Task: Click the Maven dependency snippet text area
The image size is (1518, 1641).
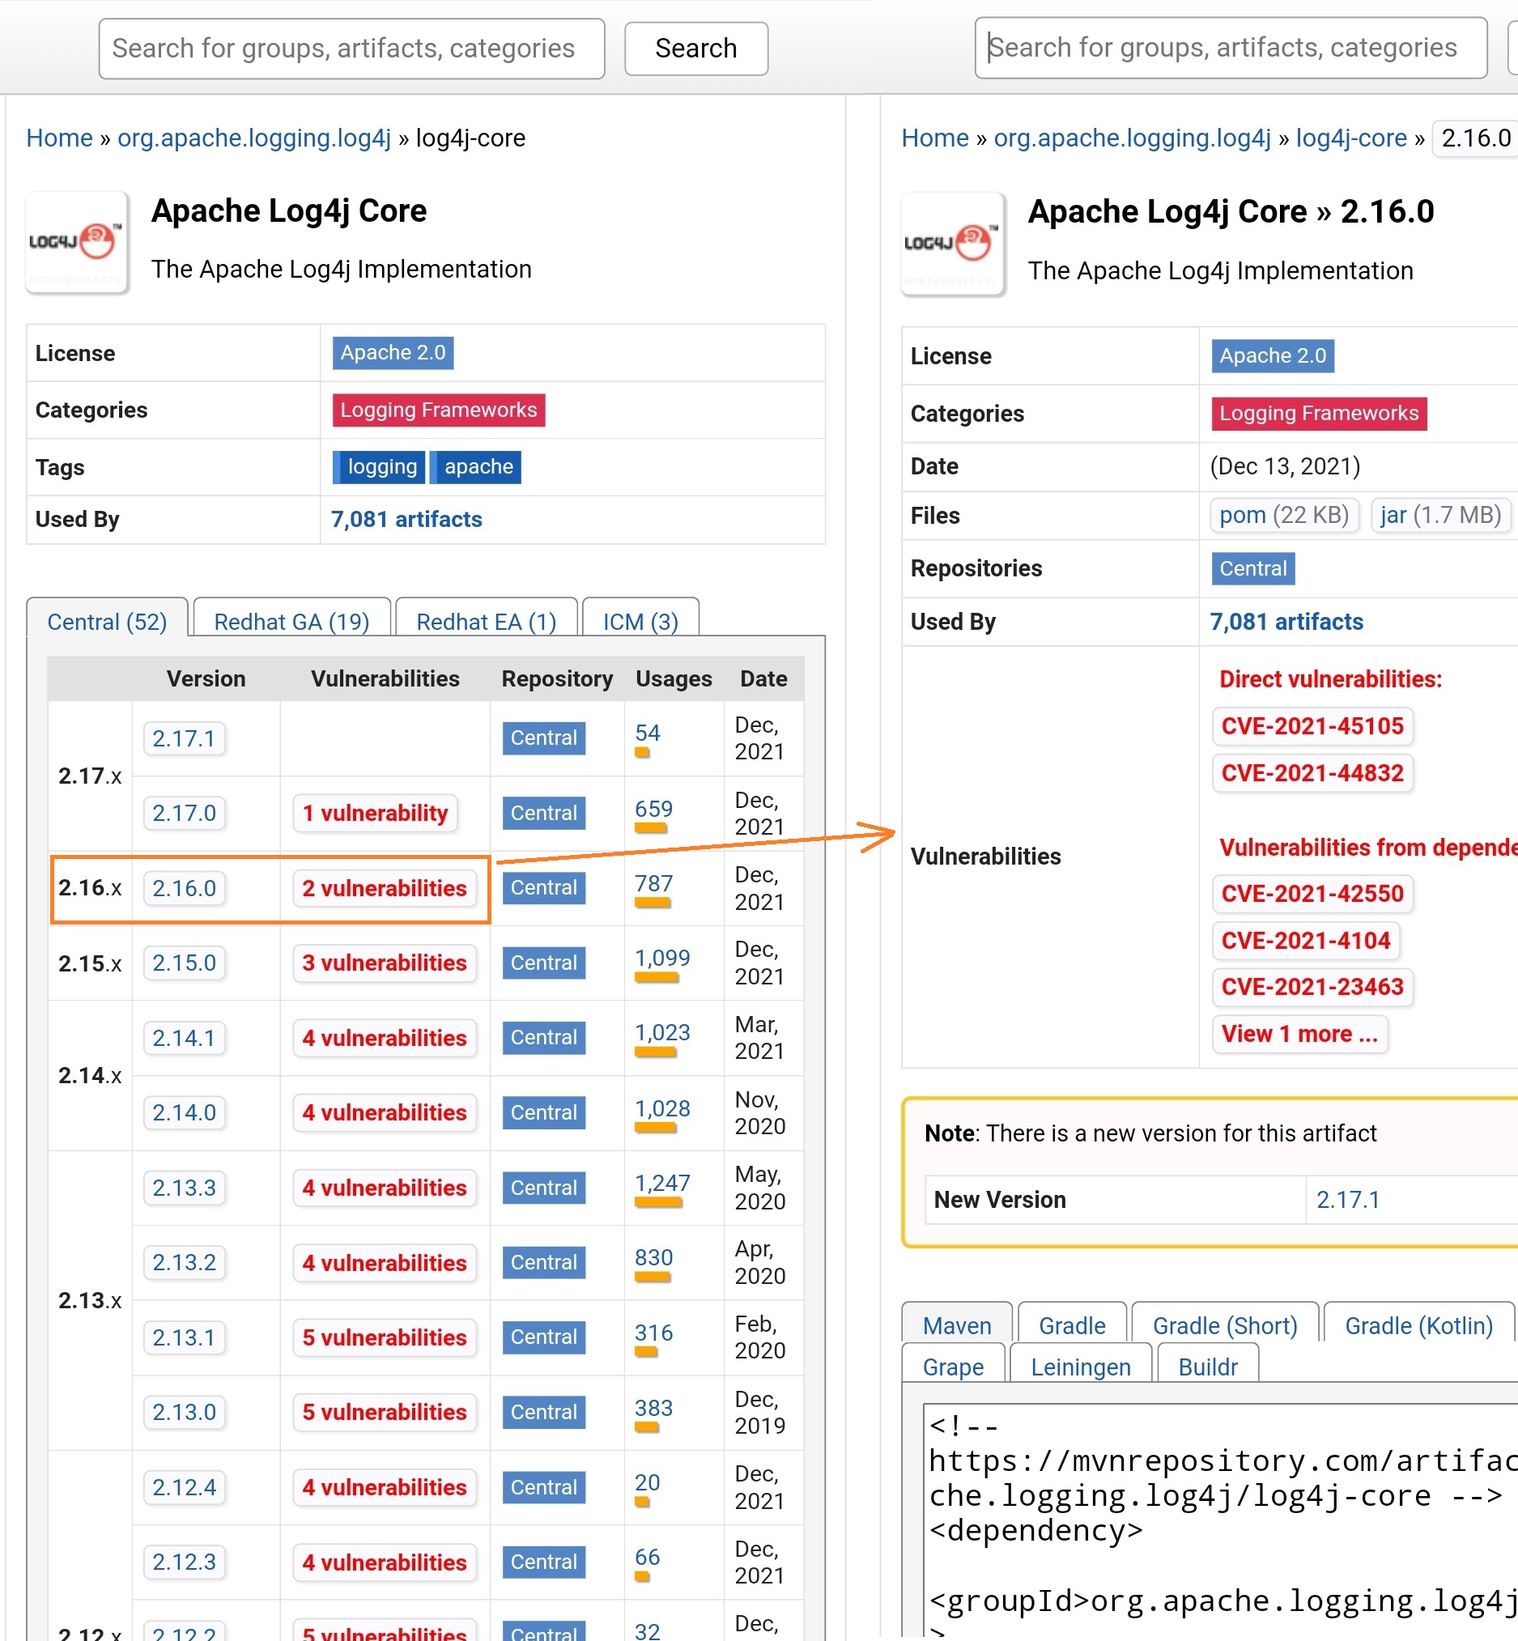Action: pos(1222,1524)
